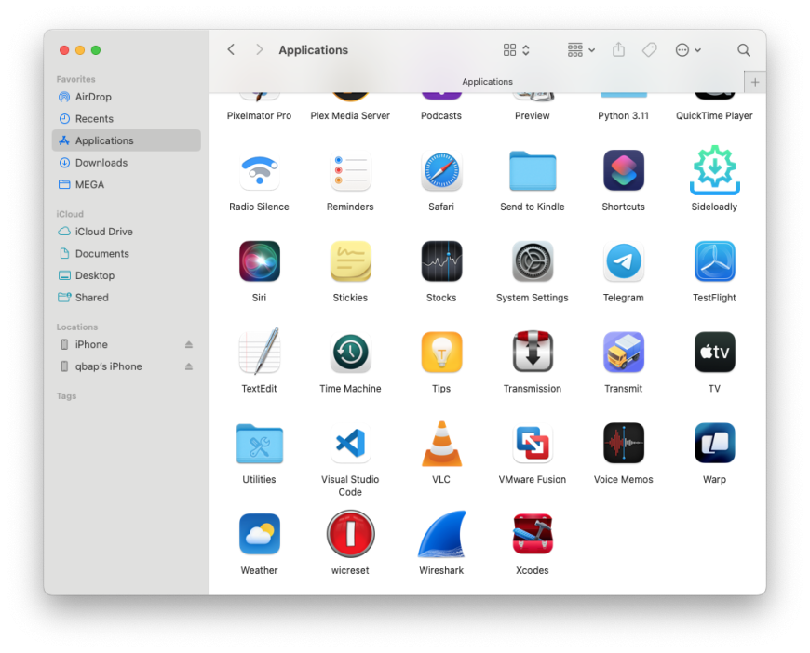Click the Warp terminal app icon

pos(714,444)
